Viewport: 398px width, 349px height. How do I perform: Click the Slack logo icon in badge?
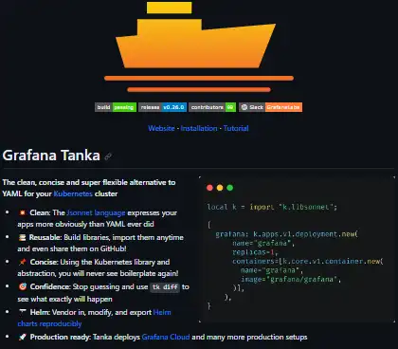[x=244, y=107]
